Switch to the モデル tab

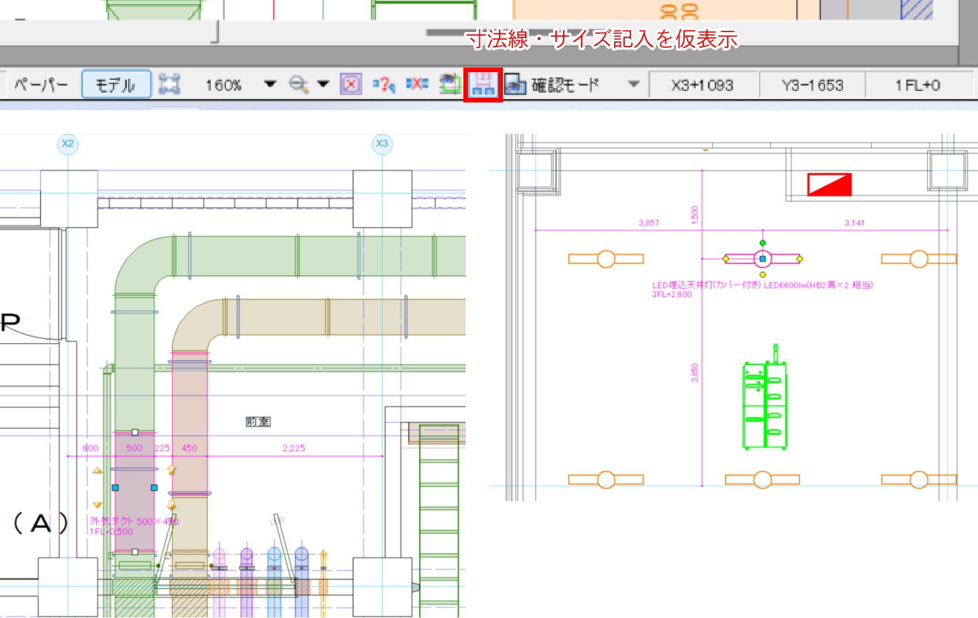click(x=116, y=85)
